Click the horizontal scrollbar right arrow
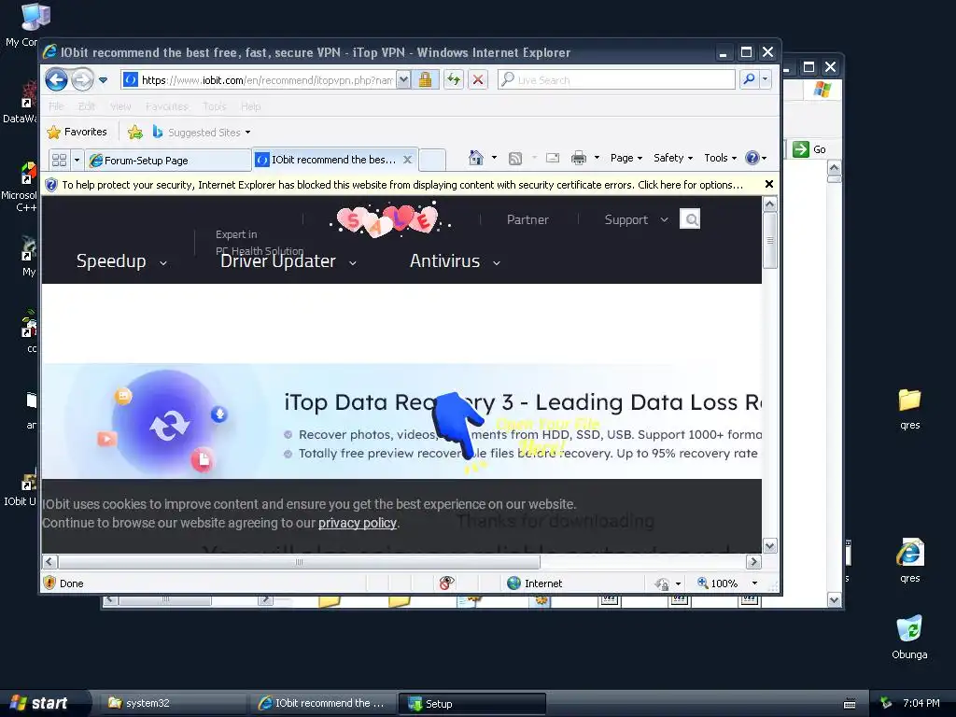Screen dimensions: 956x717 [x=753, y=561]
